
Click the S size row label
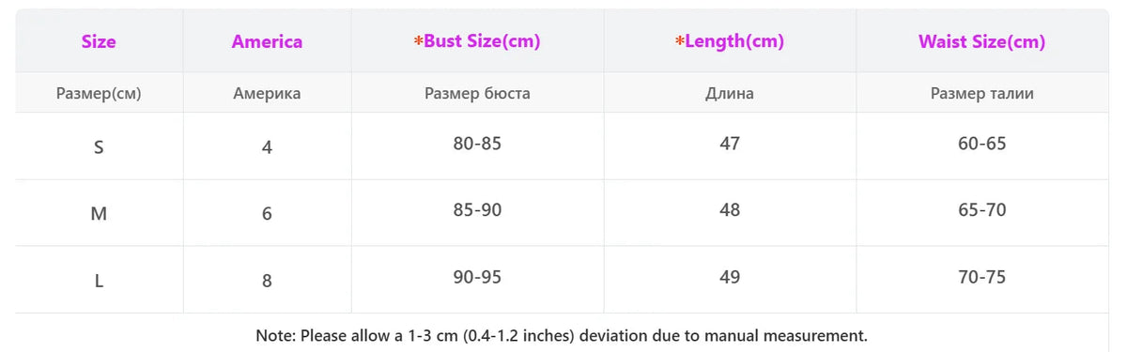99,147
